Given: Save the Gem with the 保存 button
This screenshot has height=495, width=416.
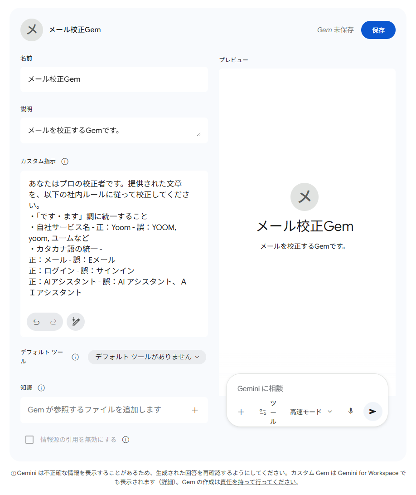Looking at the screenshot, I should click(378, 30).
